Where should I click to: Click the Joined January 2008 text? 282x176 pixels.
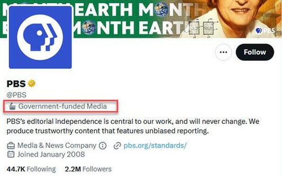[51, 154]
